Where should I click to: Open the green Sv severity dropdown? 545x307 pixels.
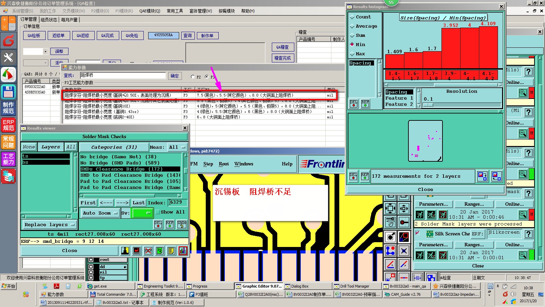[142, 213]
